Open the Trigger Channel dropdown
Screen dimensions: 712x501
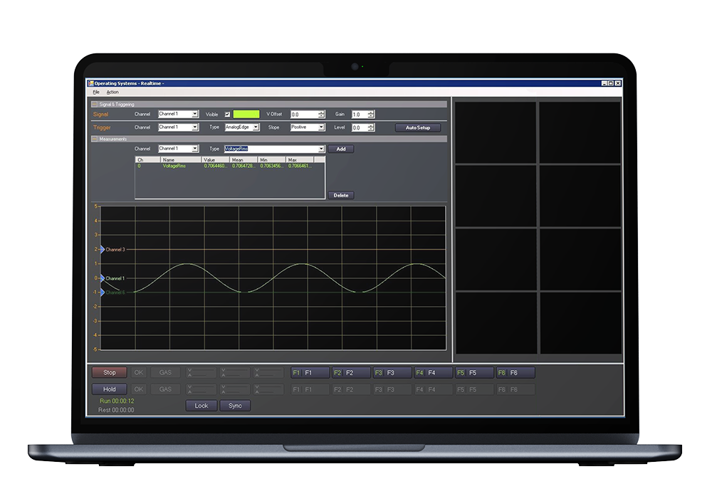coord(179,127)
